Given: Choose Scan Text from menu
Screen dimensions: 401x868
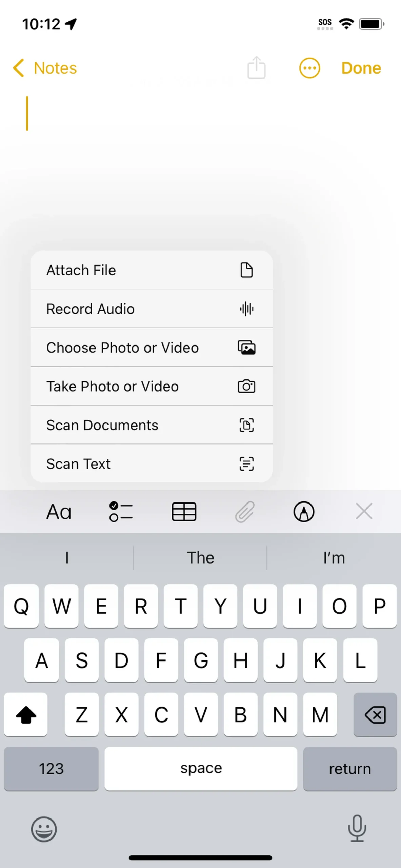Looking at the screenshot, I should tap(152, 463).
